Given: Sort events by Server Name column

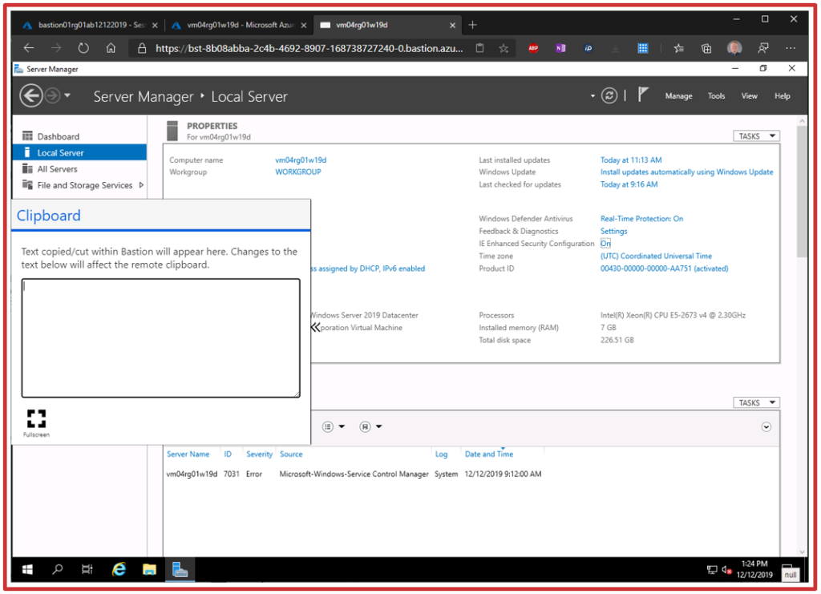Looking at the screenshot, I should [x=188, y=455].
